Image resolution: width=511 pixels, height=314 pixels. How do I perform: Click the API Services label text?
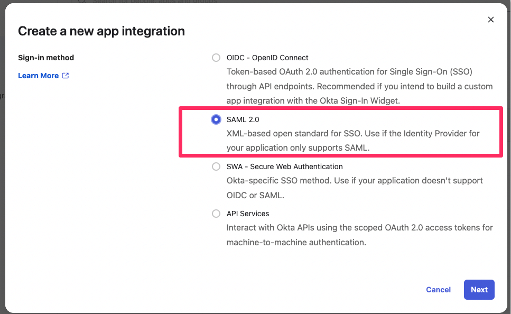click(x=248, y=214)
